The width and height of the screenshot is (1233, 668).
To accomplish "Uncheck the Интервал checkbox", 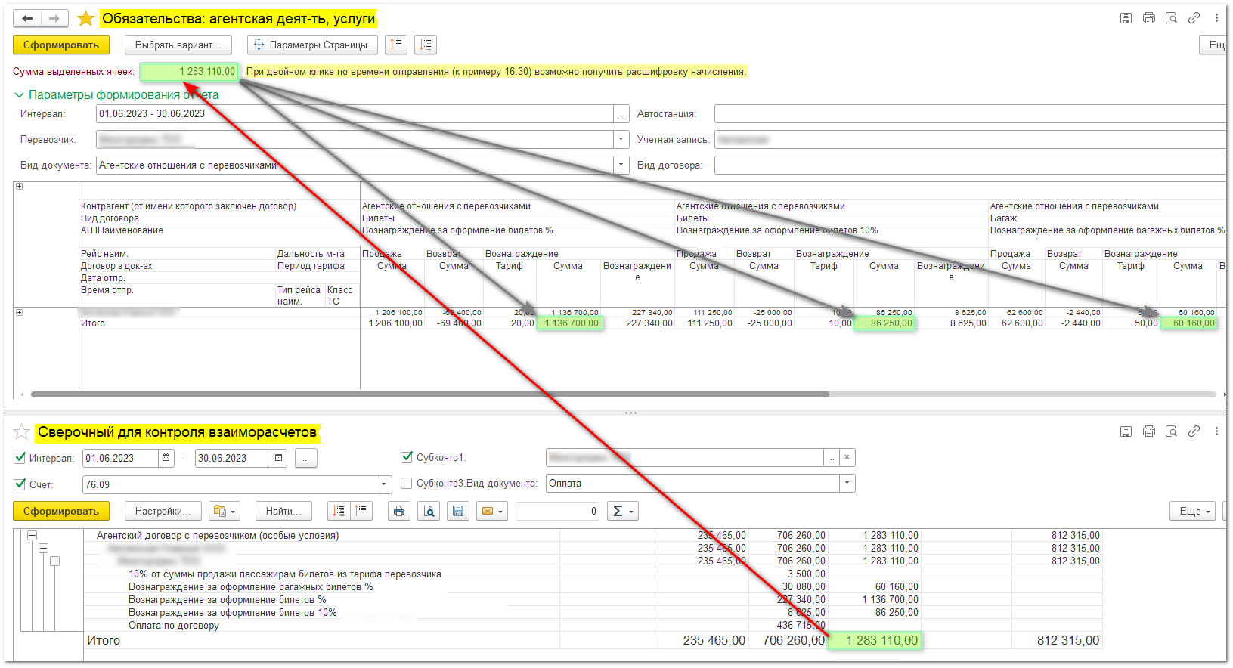I will pyautogui.click(x=20, y=458).
